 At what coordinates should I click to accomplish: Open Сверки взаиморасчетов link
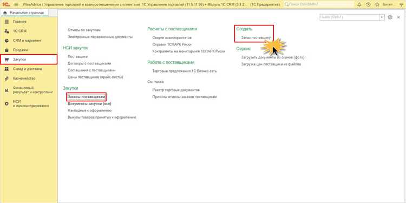pyautogui.click(x=172, y=37)
